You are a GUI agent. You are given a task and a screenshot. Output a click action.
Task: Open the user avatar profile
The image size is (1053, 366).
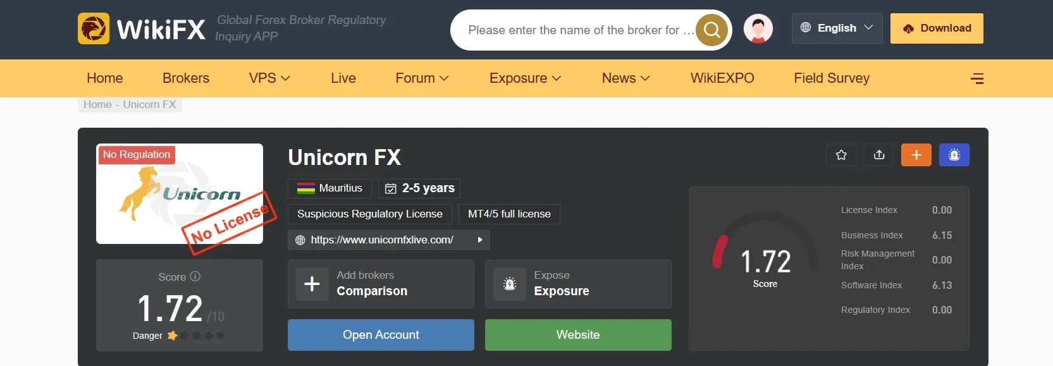(758, 28)
